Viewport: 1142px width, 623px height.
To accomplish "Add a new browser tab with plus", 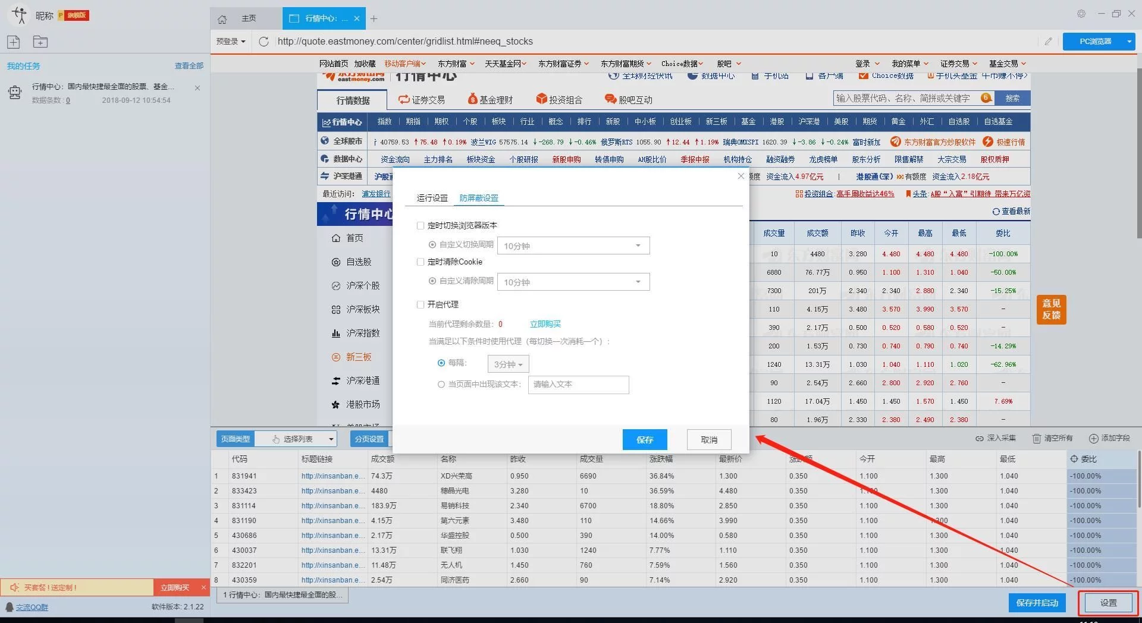I will tap(374, 18).
